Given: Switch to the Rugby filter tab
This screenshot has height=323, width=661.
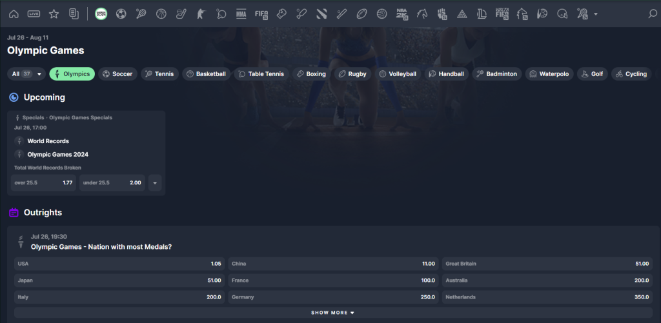Looking at the screenshot, I should click(353, 73).
